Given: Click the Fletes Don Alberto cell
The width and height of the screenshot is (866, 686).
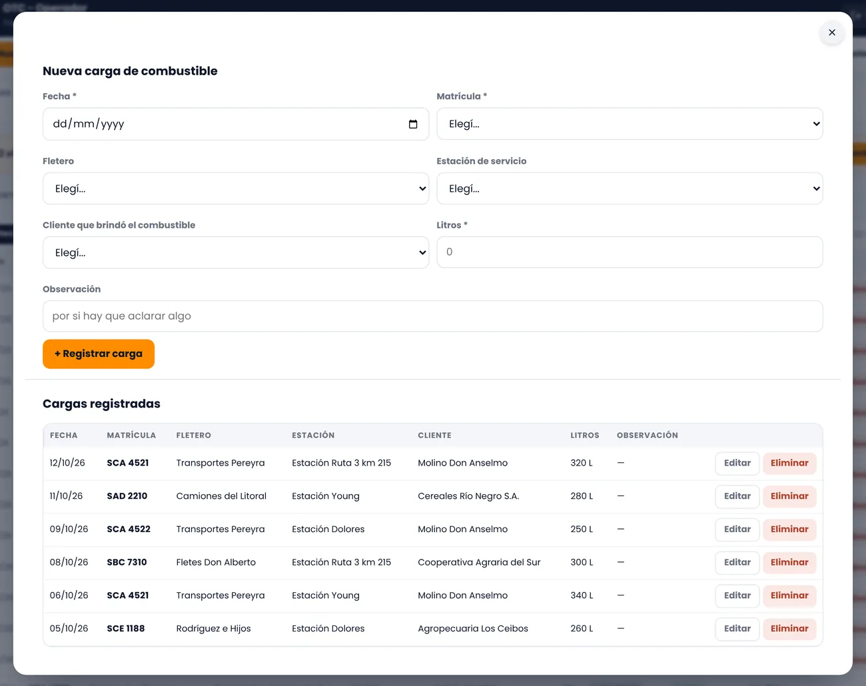Looking at the screenshot, I should point(216,562).
